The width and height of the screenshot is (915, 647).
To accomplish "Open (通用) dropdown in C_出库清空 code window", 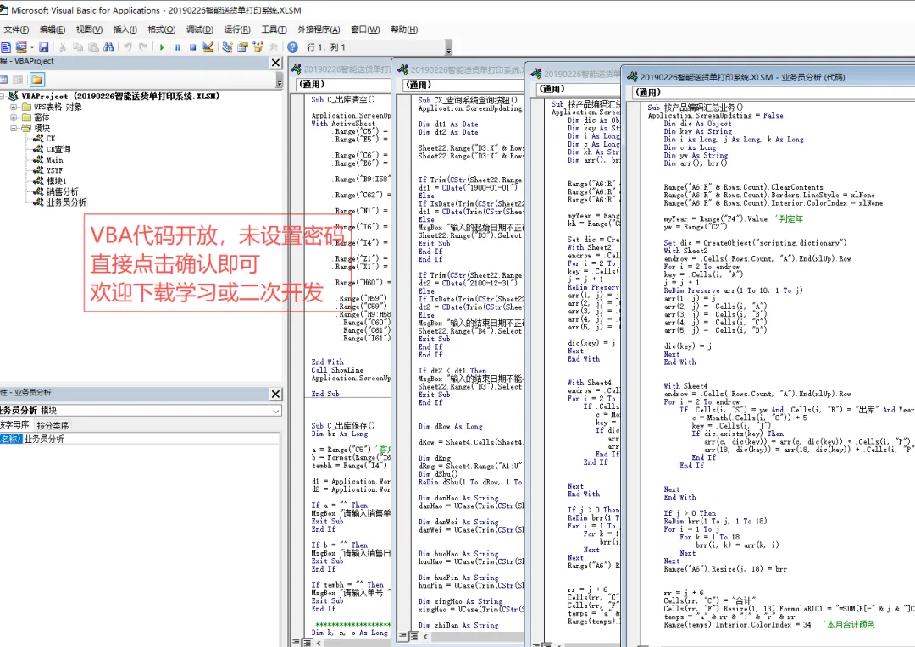I will [x=341, y=85].
